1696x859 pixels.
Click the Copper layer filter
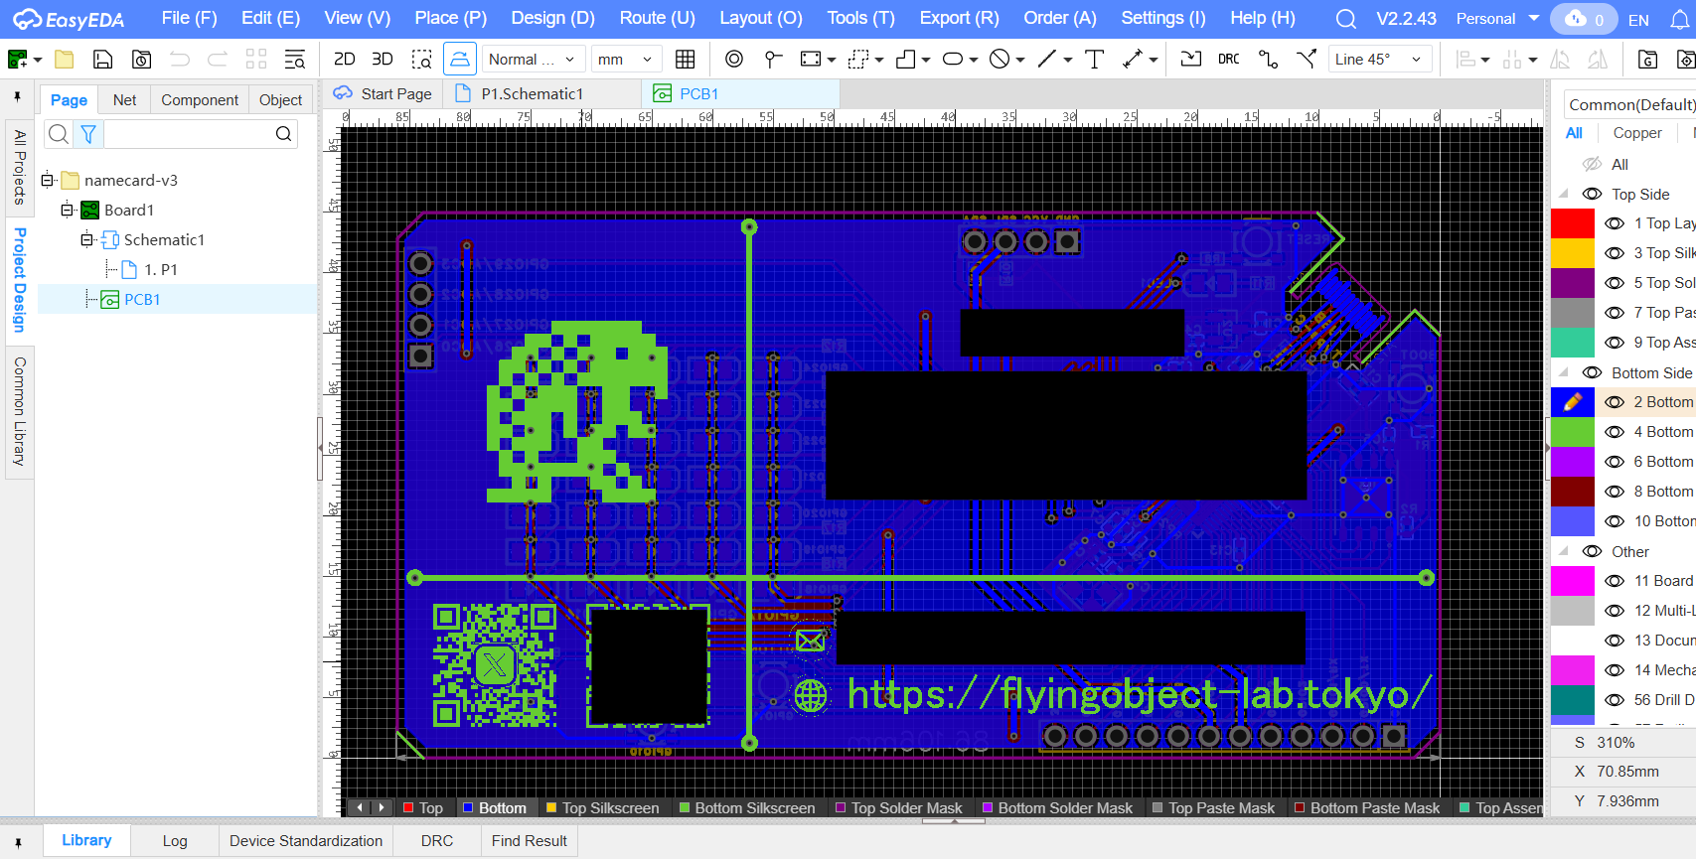[1636, 133]
